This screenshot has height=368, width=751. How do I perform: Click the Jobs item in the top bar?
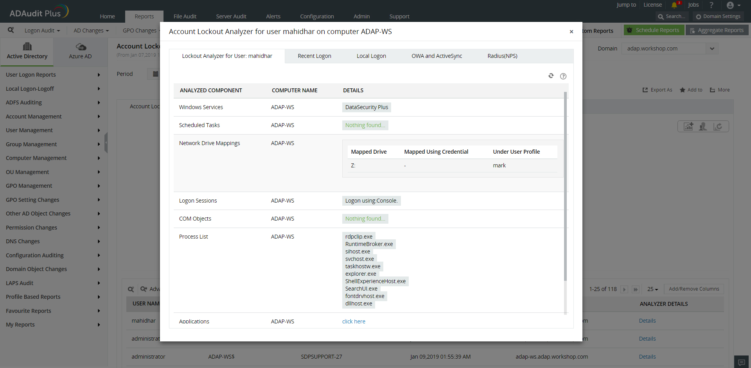point(694,5)
